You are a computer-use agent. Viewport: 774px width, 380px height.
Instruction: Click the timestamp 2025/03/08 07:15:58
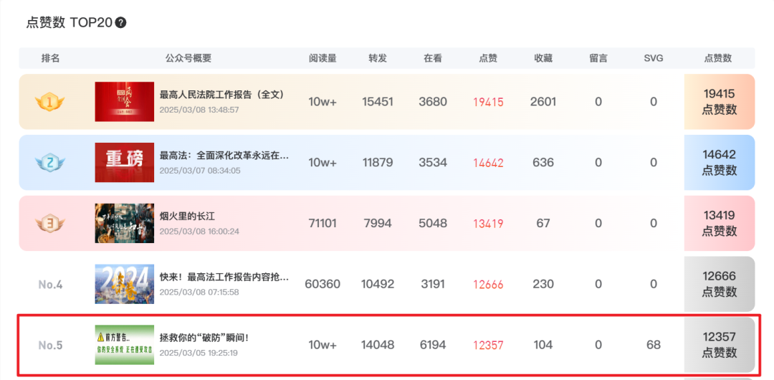point(199,292)
